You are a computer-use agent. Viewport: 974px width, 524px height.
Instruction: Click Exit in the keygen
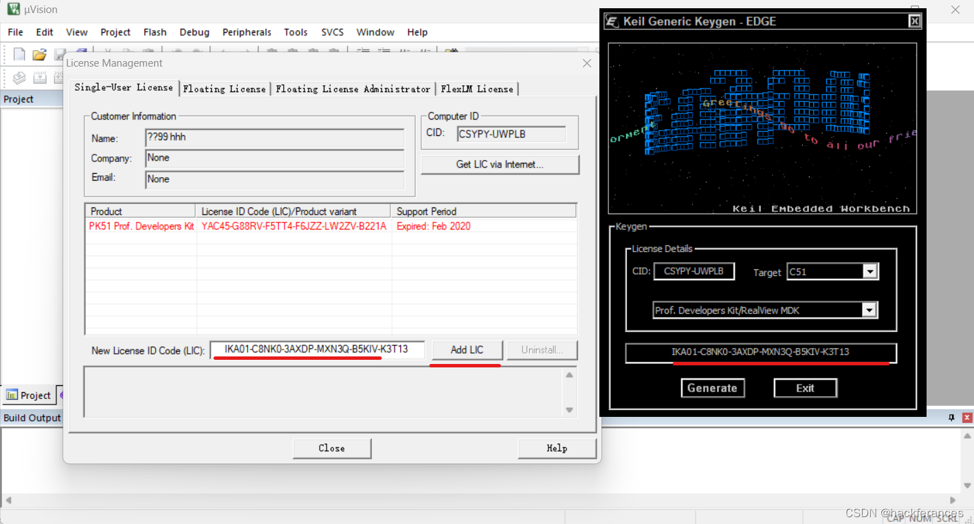[805, 388]
